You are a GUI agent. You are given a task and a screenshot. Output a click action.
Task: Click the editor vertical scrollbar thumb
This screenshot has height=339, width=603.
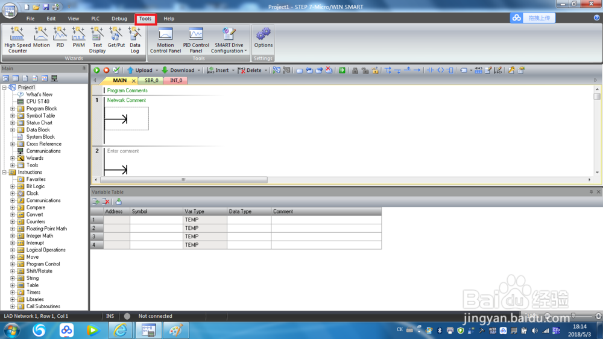[x=597, y=97]
